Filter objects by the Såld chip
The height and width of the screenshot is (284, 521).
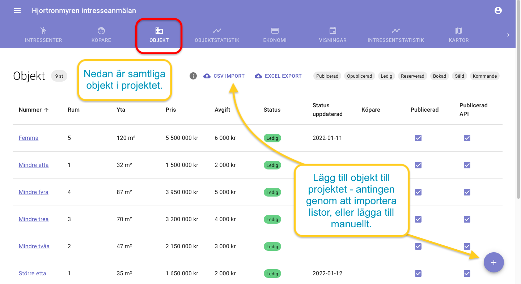pyautogui.click(x=459, y=76)
